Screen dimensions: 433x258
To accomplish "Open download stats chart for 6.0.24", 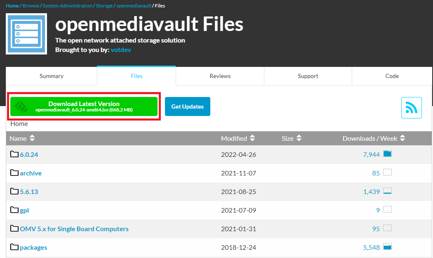I will 388,154.
